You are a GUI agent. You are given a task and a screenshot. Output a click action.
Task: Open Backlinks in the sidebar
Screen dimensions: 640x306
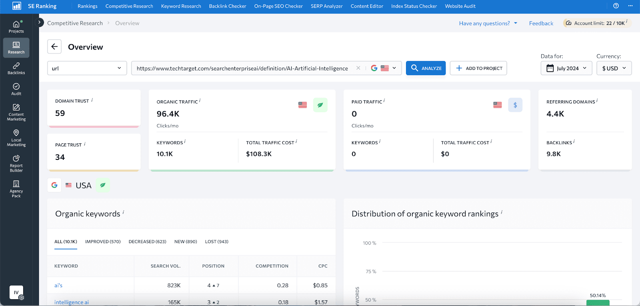coord(16,68)
